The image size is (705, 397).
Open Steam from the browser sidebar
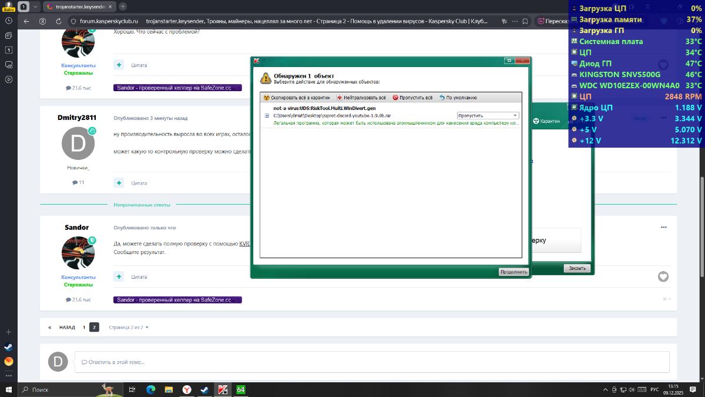pyautogui.click(x=9, y=347)
